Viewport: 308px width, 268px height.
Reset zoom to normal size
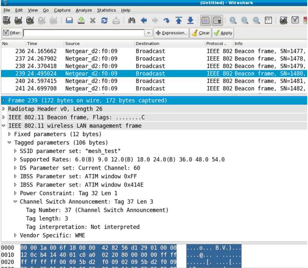(x=257, y=20)
